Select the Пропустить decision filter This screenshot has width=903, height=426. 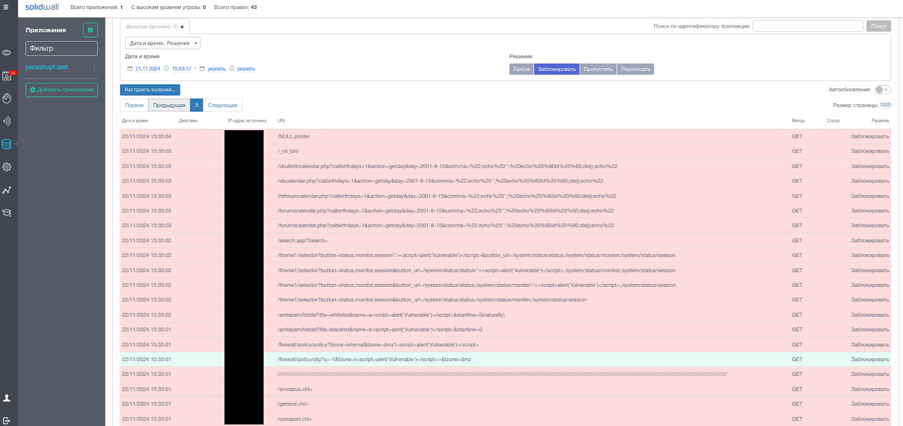click(x=598, y=69)
